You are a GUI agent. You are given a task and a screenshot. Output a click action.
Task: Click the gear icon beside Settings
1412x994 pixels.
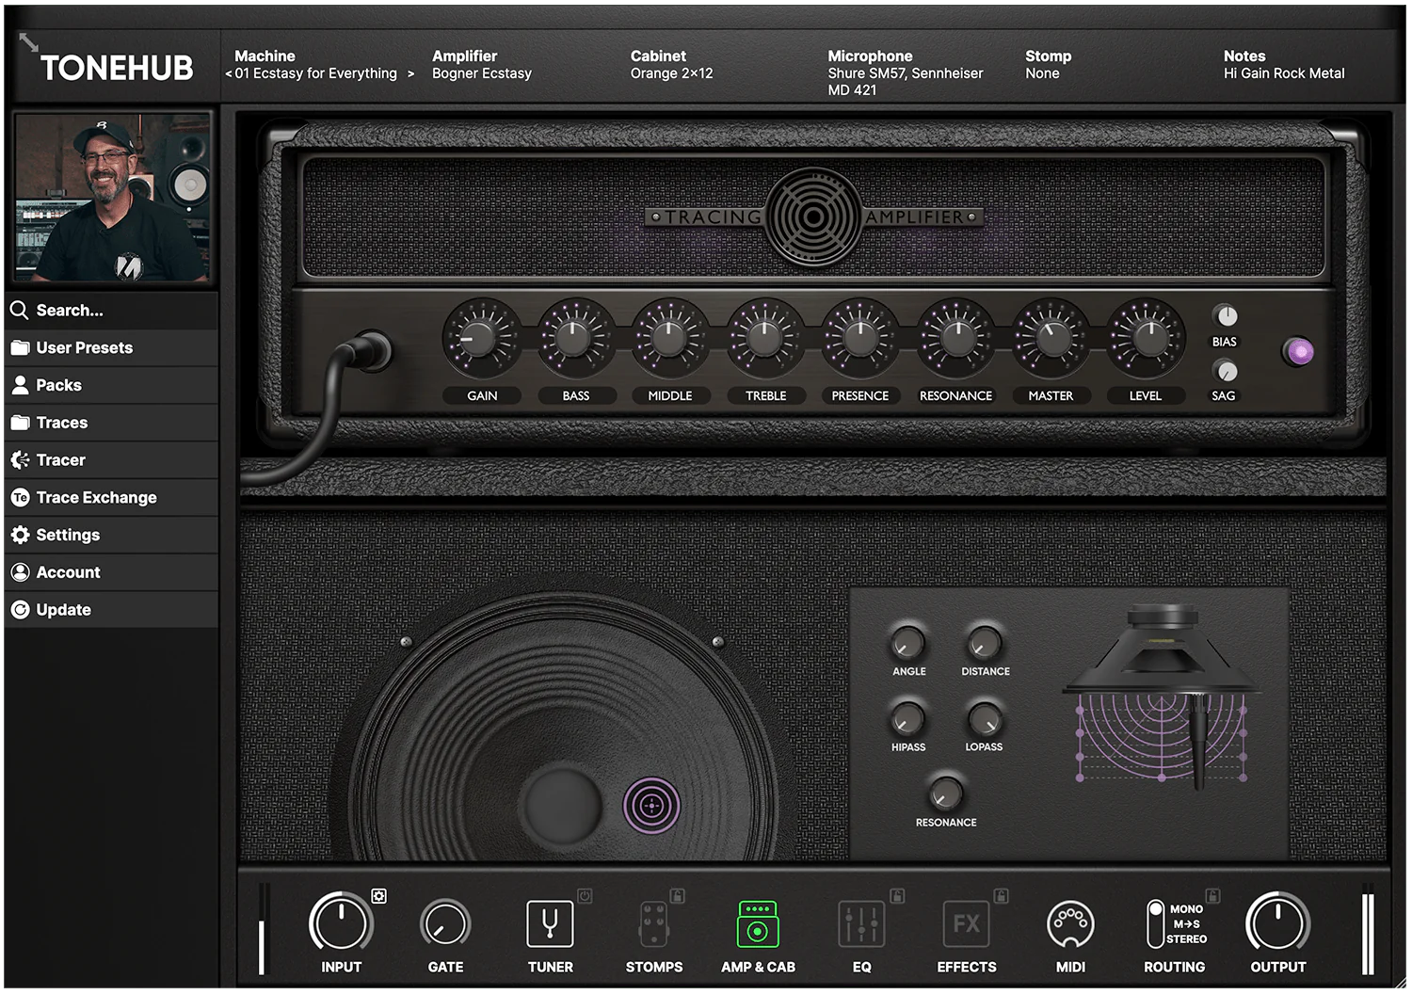pyautogui.click(x=20, y=535)
